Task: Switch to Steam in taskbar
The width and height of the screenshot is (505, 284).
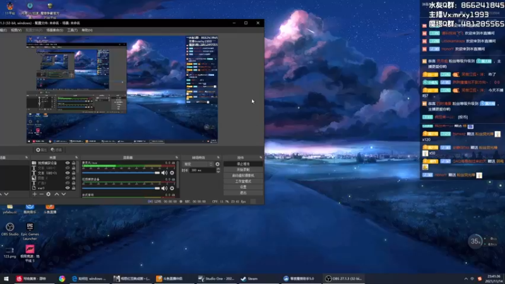Action: (x=249, y=278)
